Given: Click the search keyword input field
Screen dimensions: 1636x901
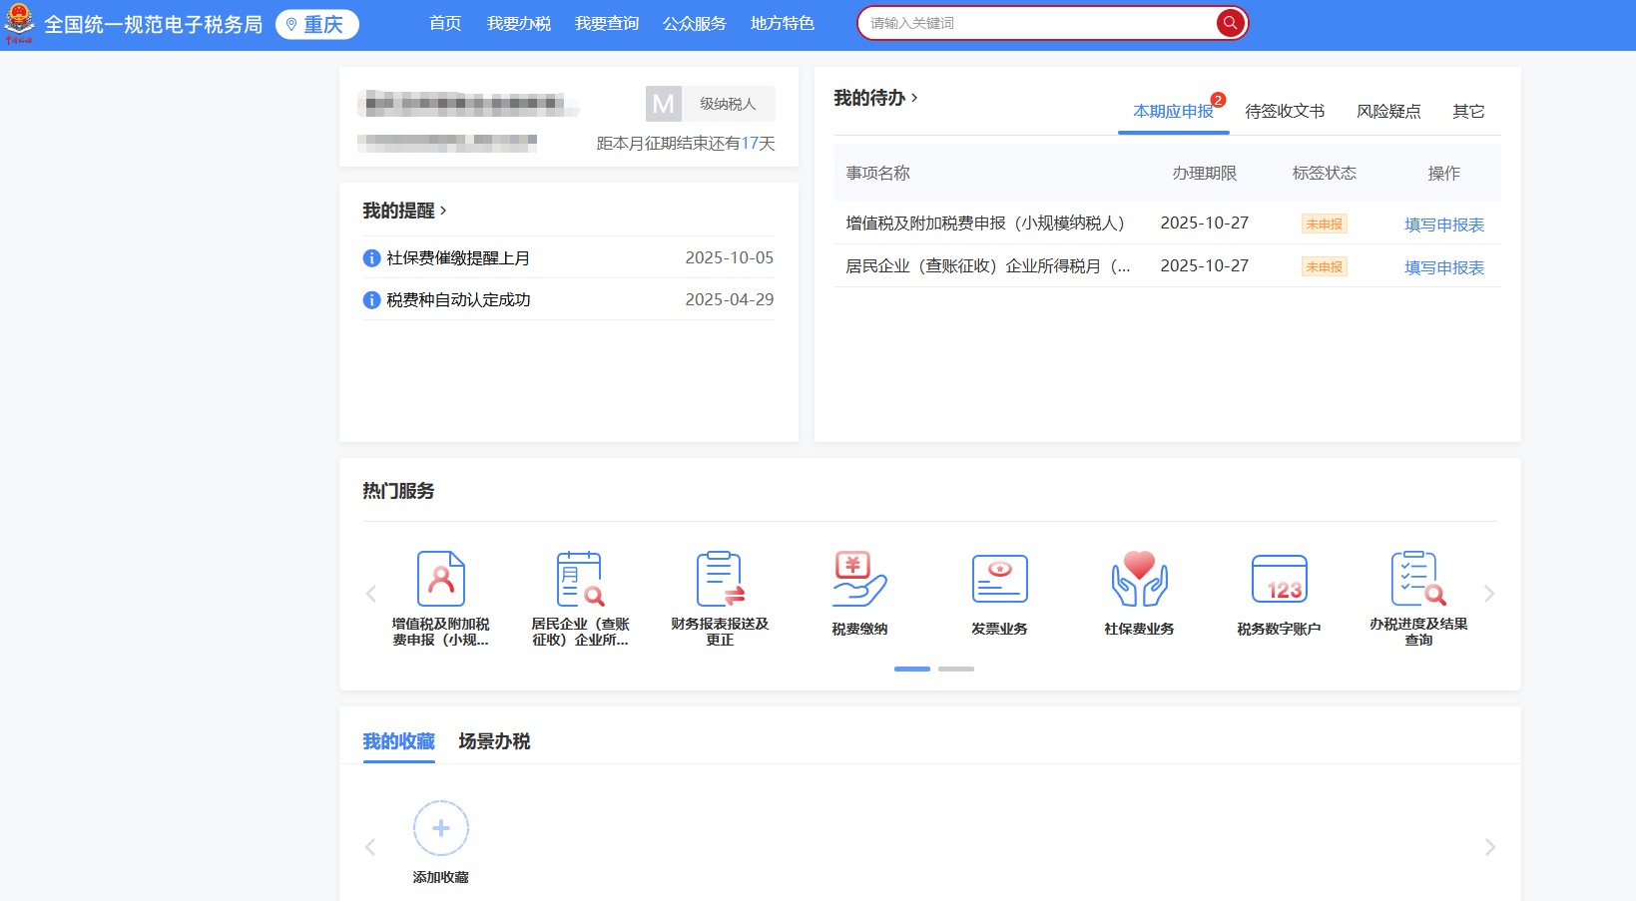Looking at the screenshot, I should [x=1038, y=23].
